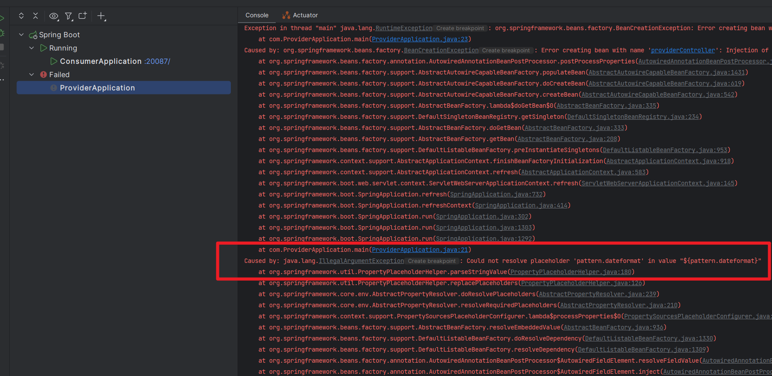Click the Actuator tab icon
This screenshot has height=376, width=772.
click(286, 15)
